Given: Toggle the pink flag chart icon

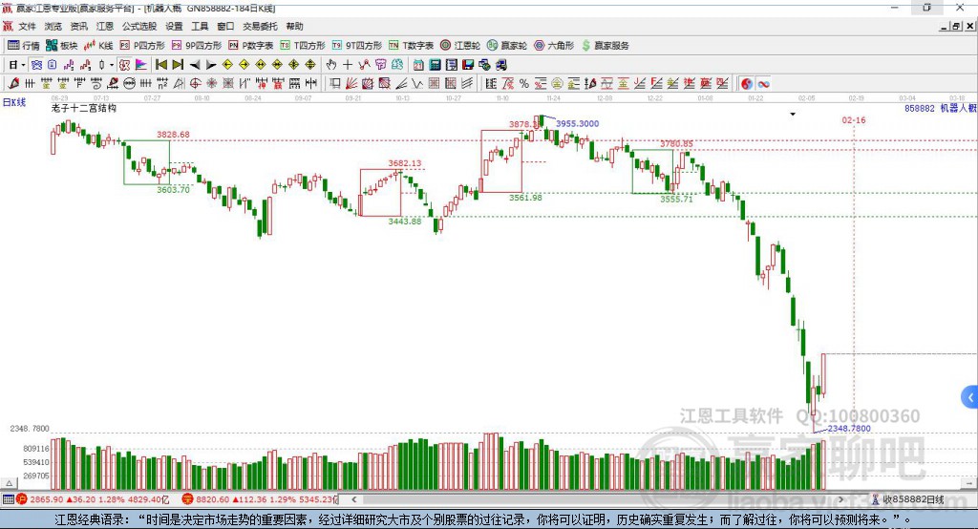Looking at the screenshot, I should [141, 65].
